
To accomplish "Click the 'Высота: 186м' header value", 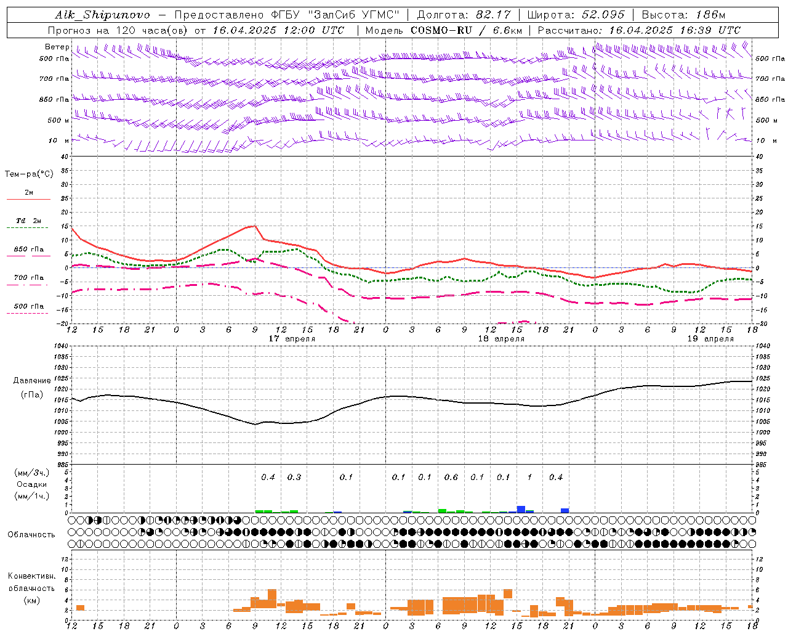I will click(684, 15).
